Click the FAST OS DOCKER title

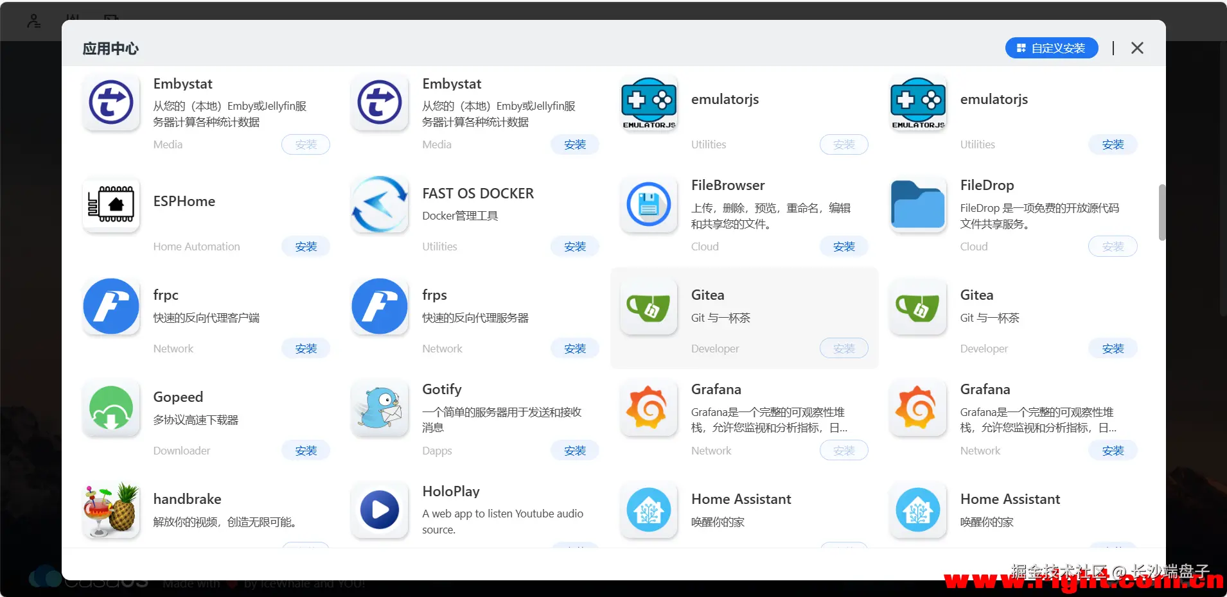coord(478,193)
